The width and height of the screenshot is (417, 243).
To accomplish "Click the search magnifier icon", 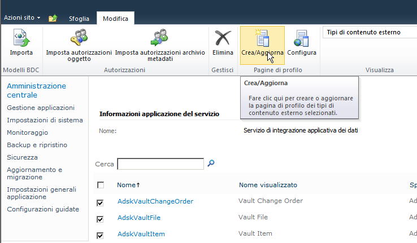I will pyautogui.click(x=211, y=164).
